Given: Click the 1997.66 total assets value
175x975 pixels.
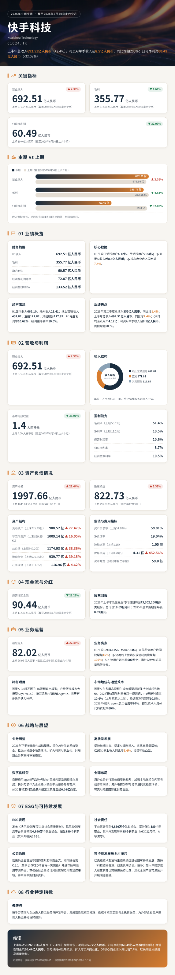Looking at the screenshot, I should pyautogui.click(x=30, y=496).
